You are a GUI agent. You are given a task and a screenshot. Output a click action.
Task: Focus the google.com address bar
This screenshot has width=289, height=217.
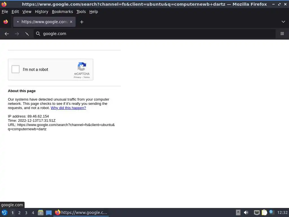click(154, 34)
